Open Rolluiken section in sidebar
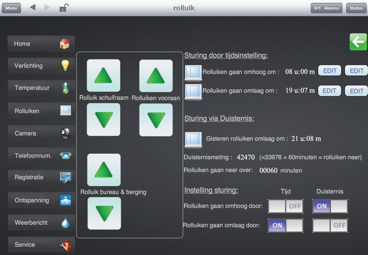Screen dimensions: 368x255 (41, 111)
